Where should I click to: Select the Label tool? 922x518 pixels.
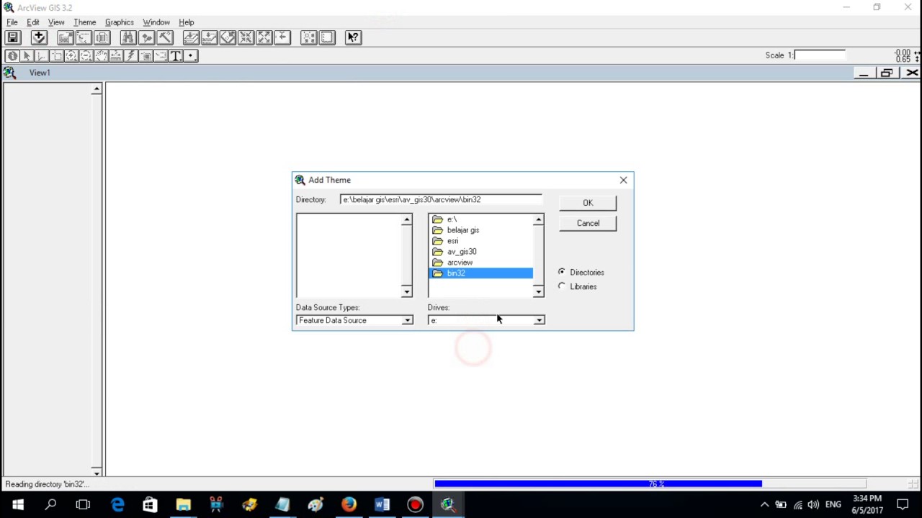click(x=161, y=55)
